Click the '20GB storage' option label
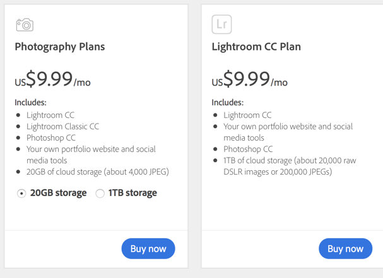Viewport: 383px width, 278px height. [59, 193]
